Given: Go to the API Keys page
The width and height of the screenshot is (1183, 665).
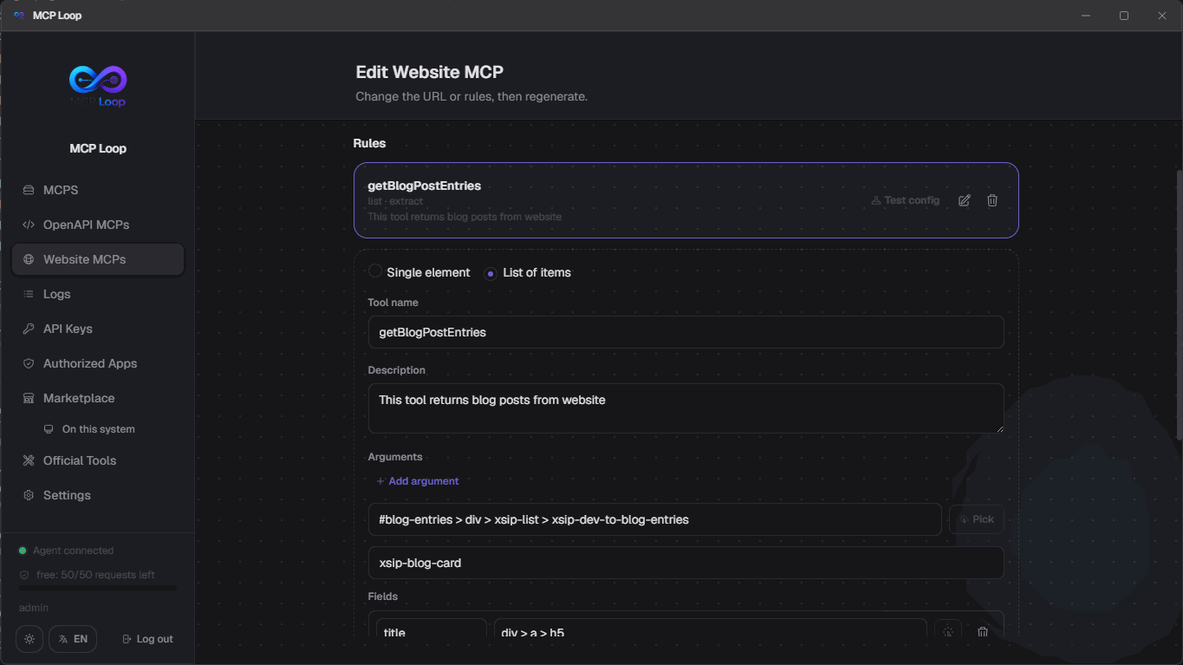Looking at the screenshot, I should click(x=98, y=329).
